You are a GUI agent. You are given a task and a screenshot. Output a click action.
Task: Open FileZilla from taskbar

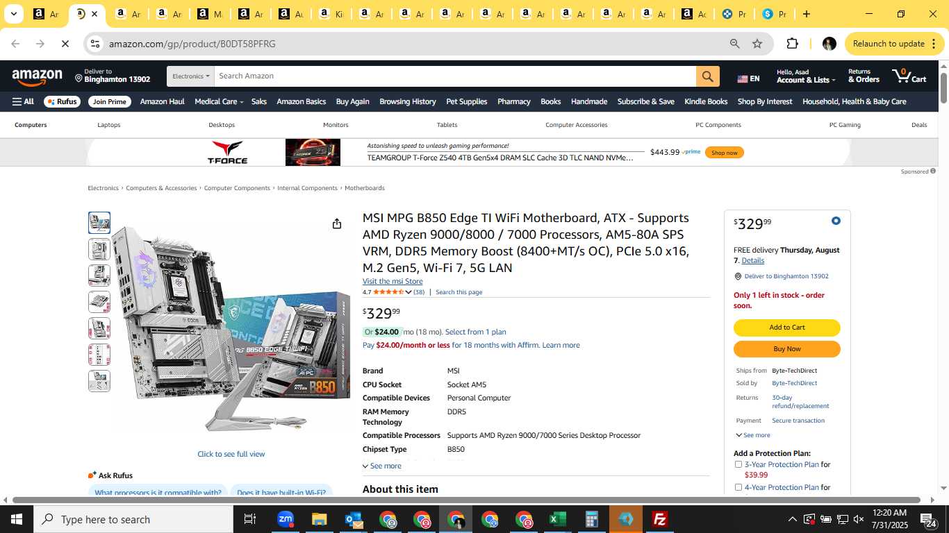point(660,519)
